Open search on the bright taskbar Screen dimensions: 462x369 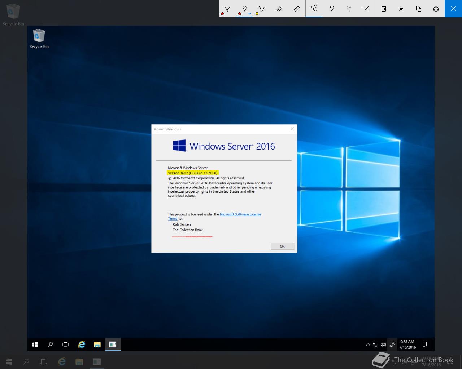(x=50, y=344)
